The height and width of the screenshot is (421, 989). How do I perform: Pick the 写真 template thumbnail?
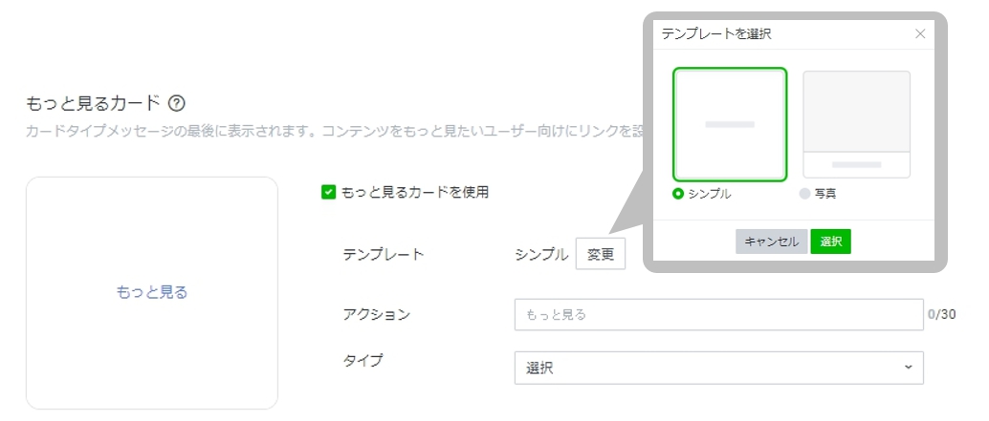click(x=856, y=124)
